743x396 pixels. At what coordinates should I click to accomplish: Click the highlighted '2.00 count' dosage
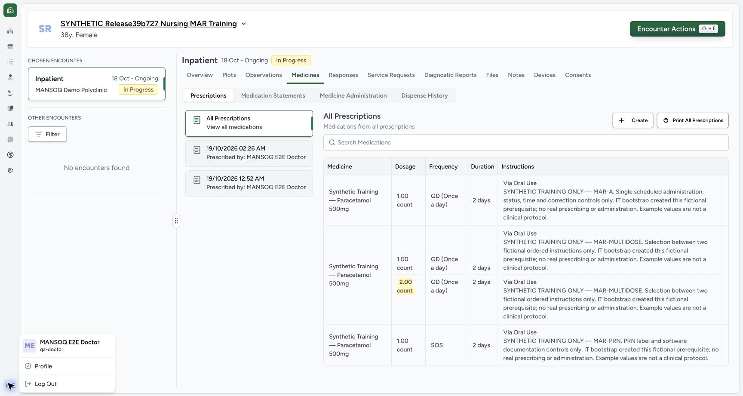[405, 286]
